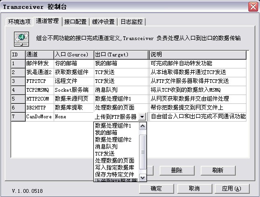Open the 接口配置 tab
Screen dimensions: 260x197
(76, 22)
